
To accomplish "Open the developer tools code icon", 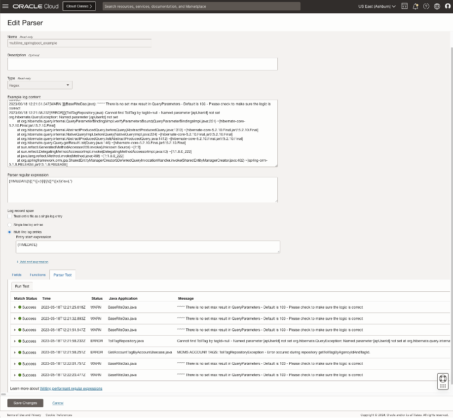I will (405, 6).
